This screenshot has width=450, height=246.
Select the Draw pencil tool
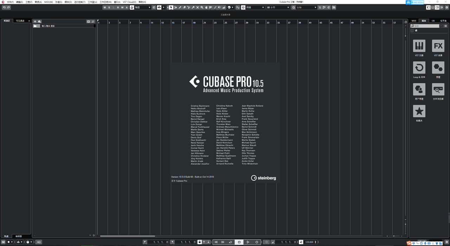click(180, 7)
